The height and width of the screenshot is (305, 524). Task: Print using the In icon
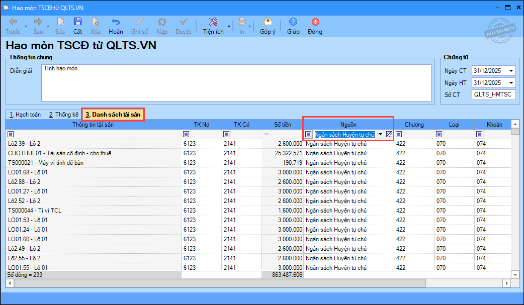coord(241,22)
